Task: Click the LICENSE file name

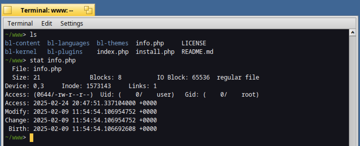Action: coord(194,43)
